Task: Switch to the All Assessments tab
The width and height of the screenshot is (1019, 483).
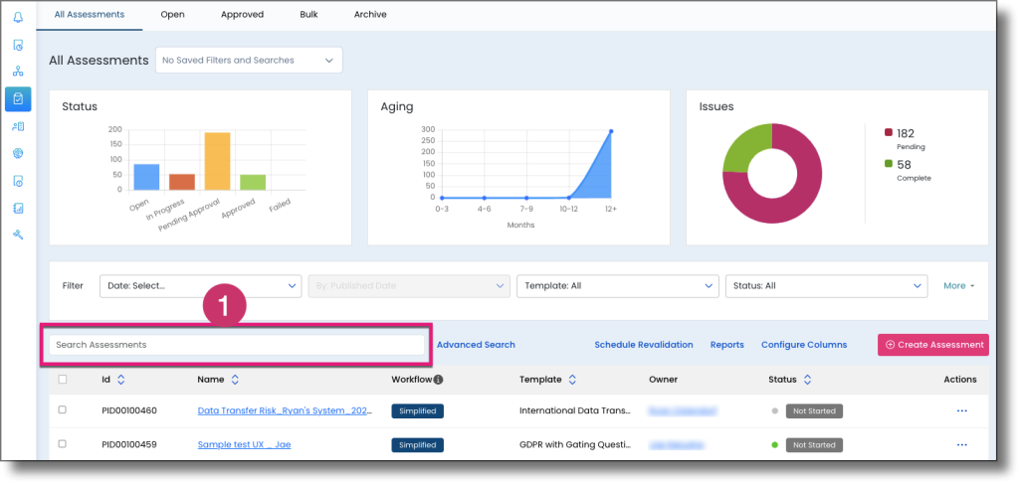Action: click(90, 14)
